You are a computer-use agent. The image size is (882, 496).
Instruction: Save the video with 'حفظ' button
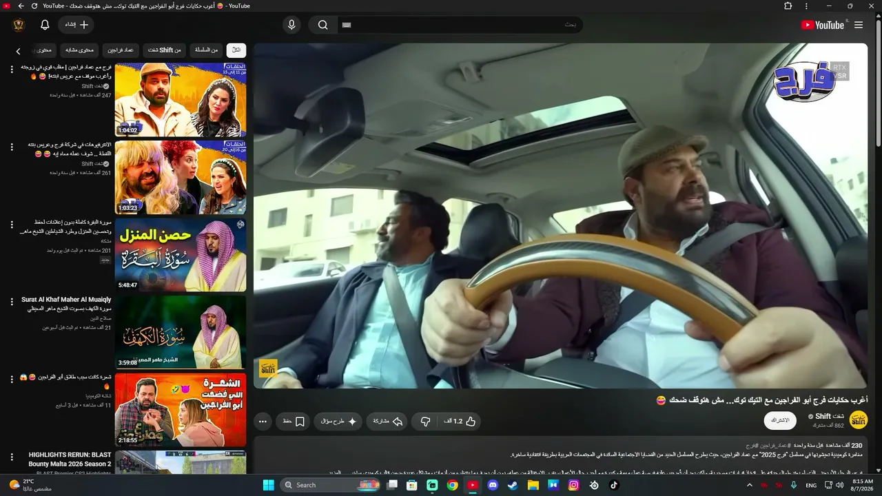pos(294,421)
